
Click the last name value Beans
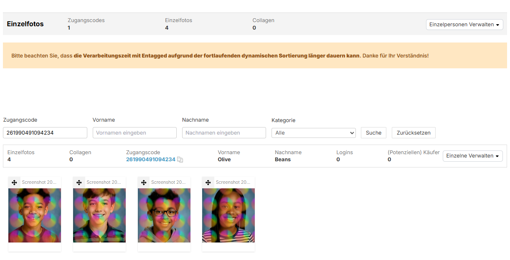(x=283, y=160)
